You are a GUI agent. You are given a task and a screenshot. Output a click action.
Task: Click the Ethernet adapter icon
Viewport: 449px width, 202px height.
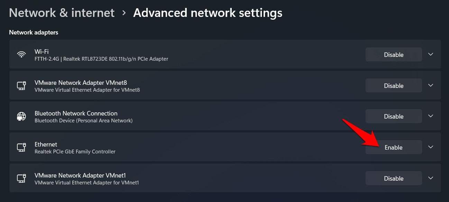click(21, 148)
